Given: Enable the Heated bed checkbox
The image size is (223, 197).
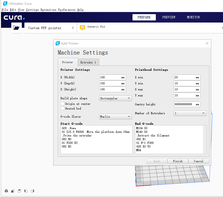Looking at the screenshot, I should pos(62,108).
